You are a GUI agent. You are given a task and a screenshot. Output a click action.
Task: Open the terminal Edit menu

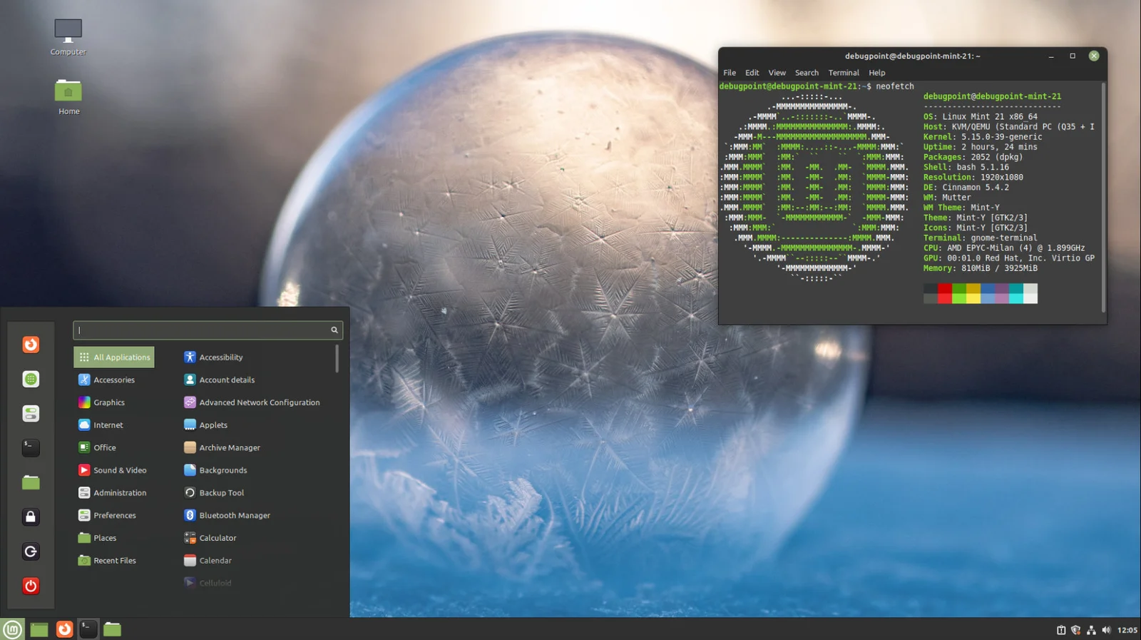pos(752,73)
